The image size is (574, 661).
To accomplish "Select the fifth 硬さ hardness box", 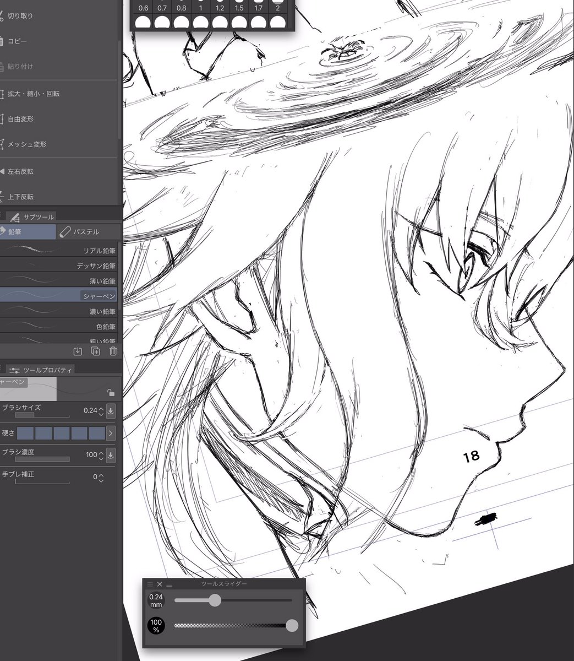I will tap(97, 433).
